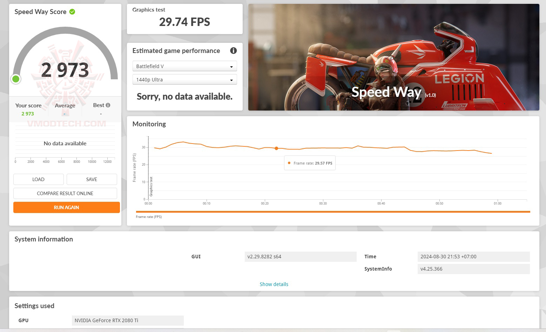Open the 1440p Ultra preset dropdown
This screenshot has width=546, height=332.
click(x=184, y=79)
